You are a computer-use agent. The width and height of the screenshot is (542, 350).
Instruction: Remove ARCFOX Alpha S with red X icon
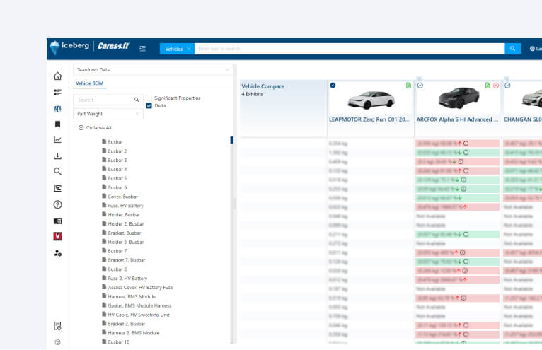(496, 86)
